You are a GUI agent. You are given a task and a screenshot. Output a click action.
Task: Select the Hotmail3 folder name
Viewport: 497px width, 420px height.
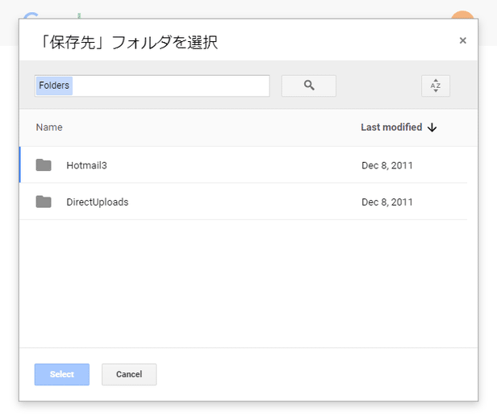tap(86, 165)
